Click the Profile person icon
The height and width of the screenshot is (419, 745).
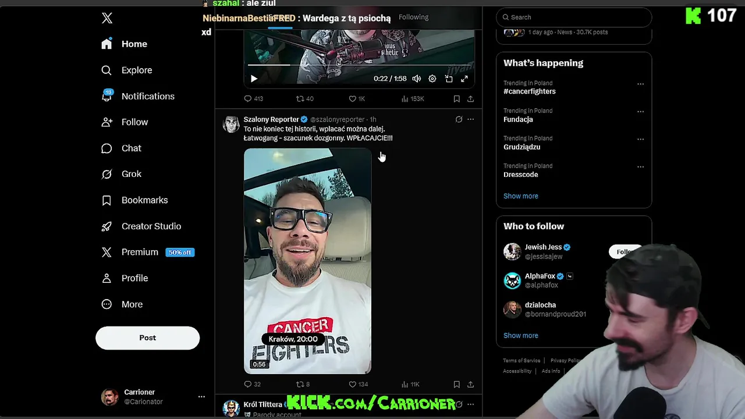click(107, 278)
